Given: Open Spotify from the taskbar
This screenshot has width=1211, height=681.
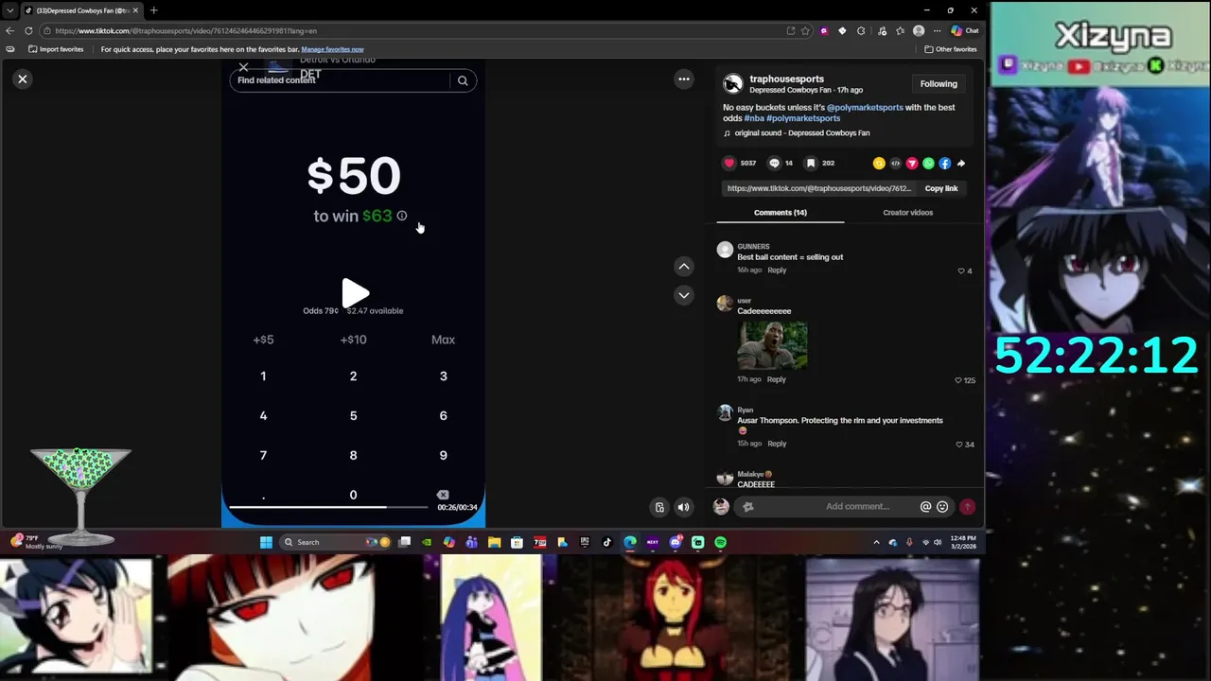Looking at the screenshot, I should (721, 542).
